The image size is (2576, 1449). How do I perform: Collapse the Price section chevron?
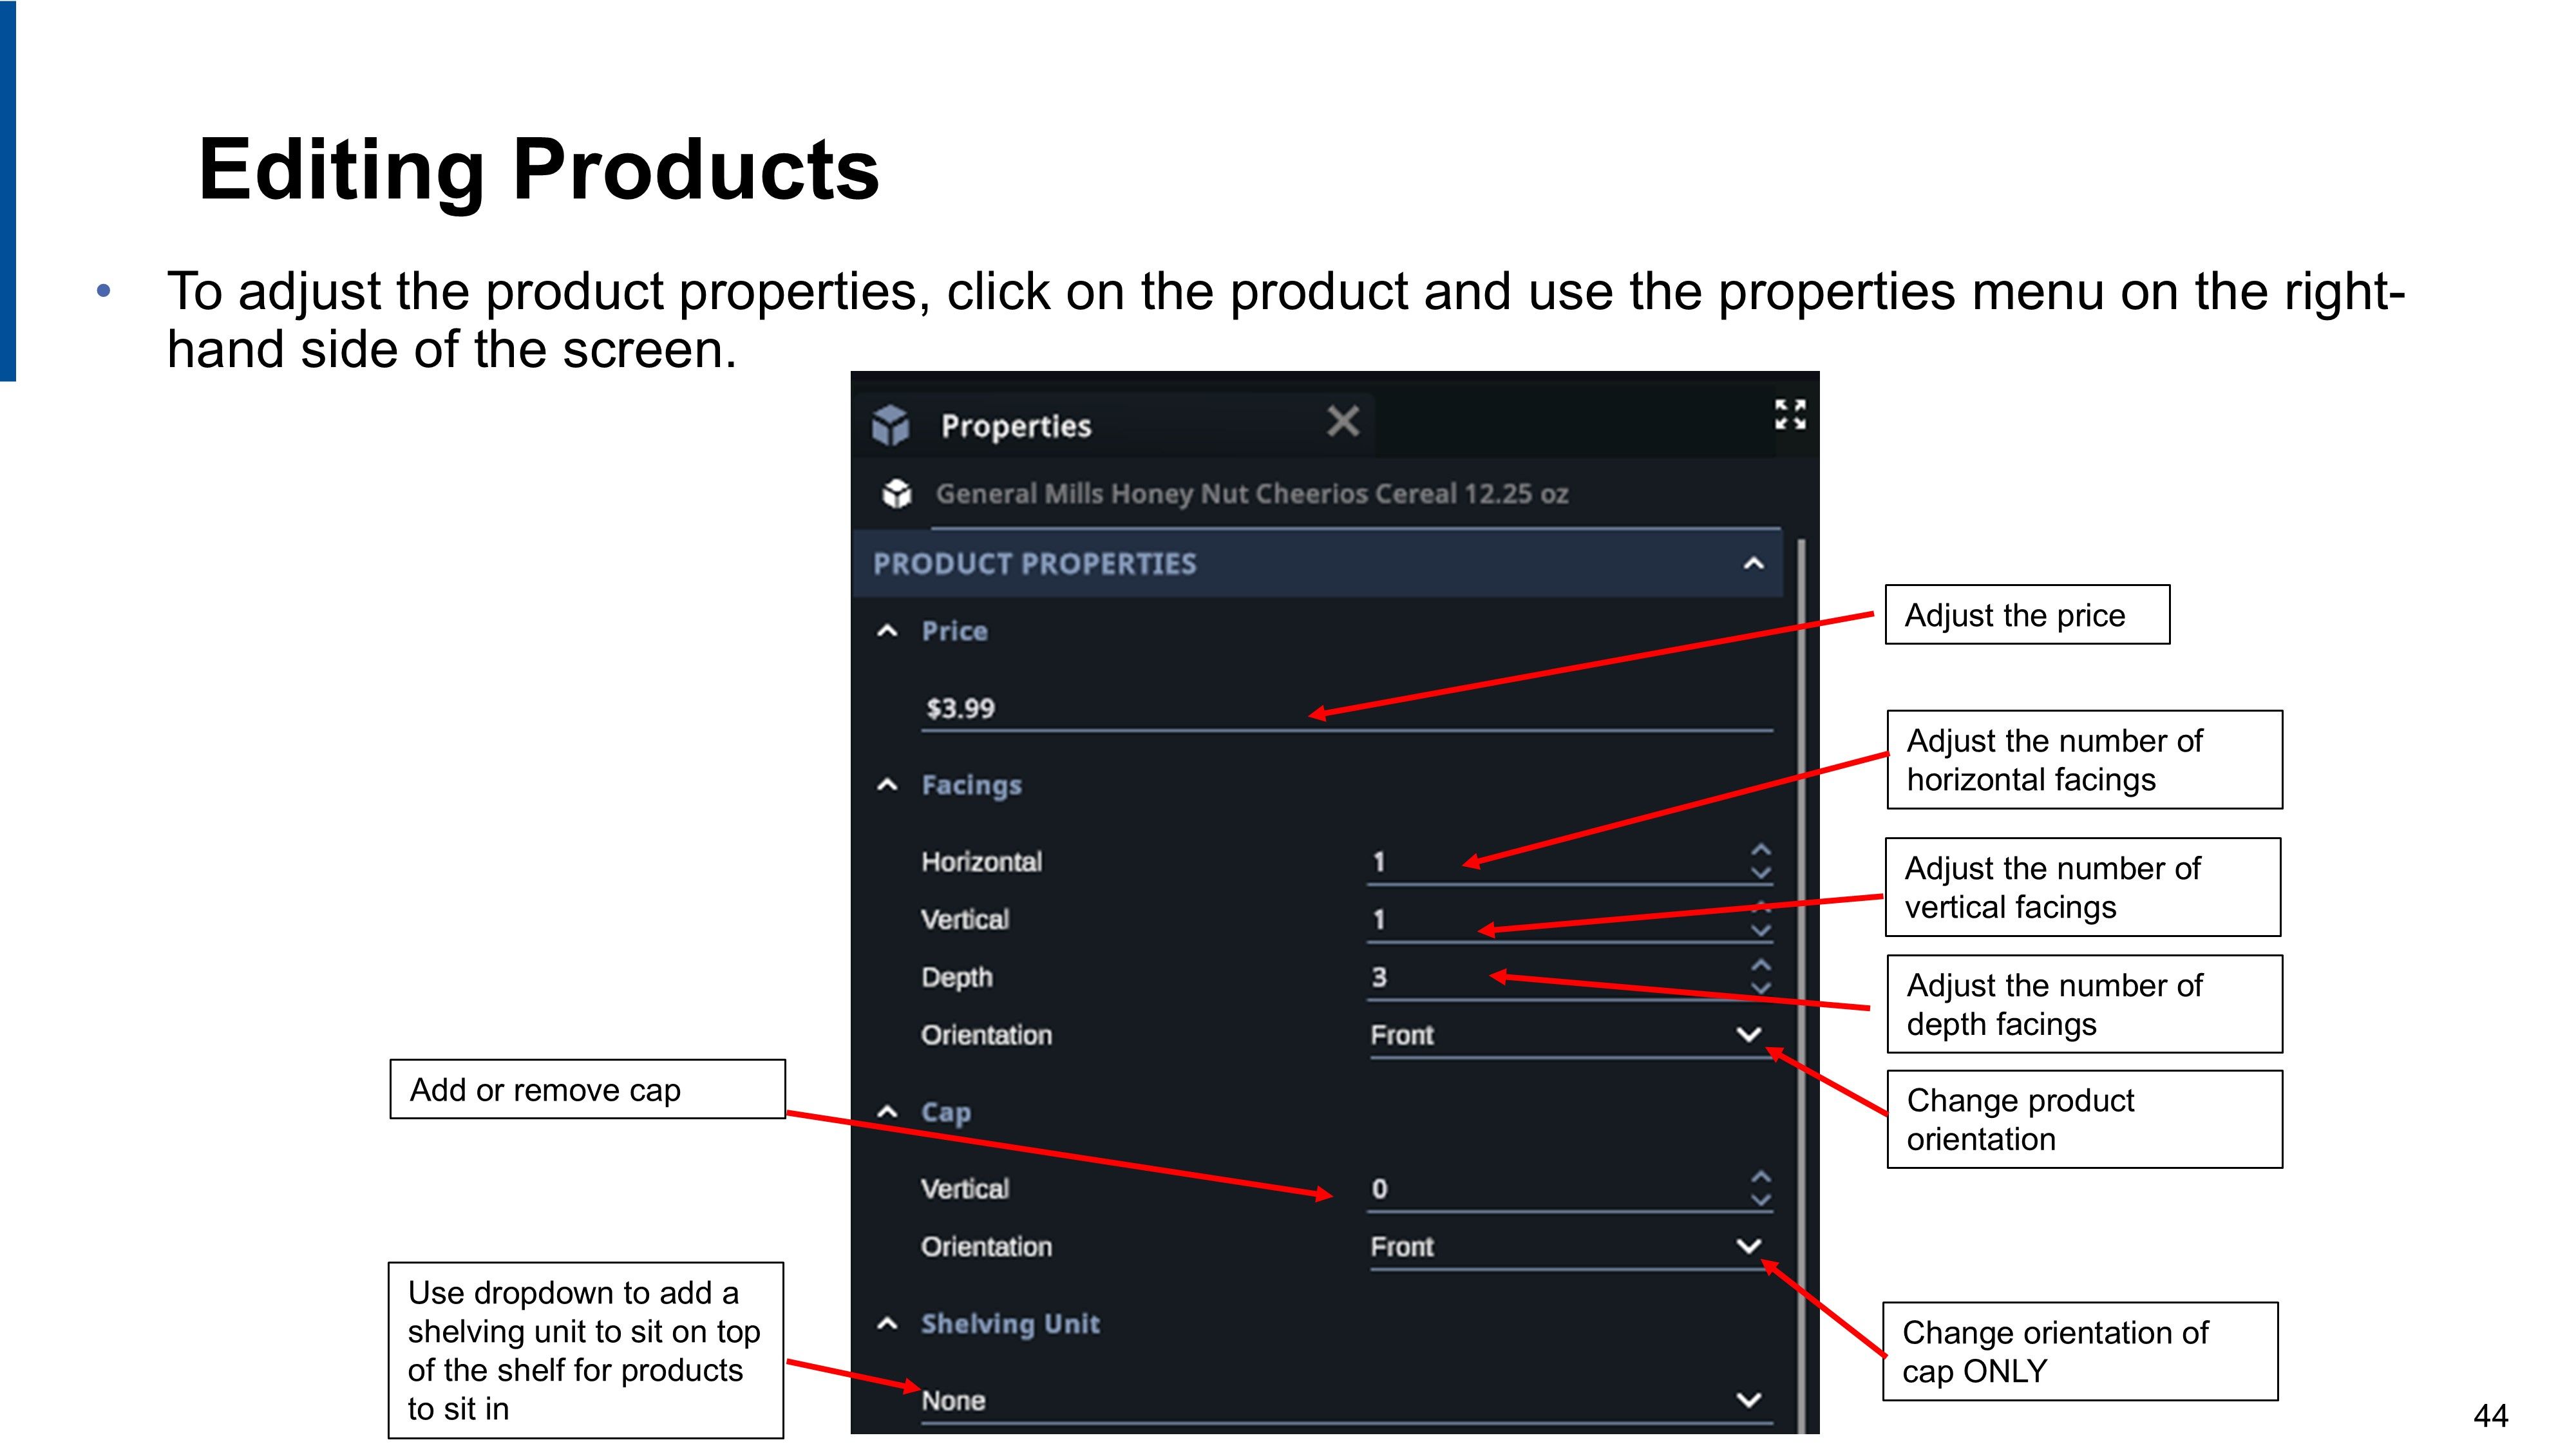tap(887, 631)
